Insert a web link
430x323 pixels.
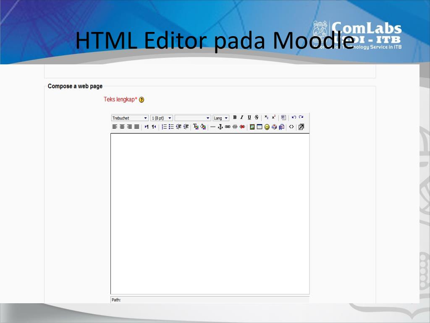228,127
